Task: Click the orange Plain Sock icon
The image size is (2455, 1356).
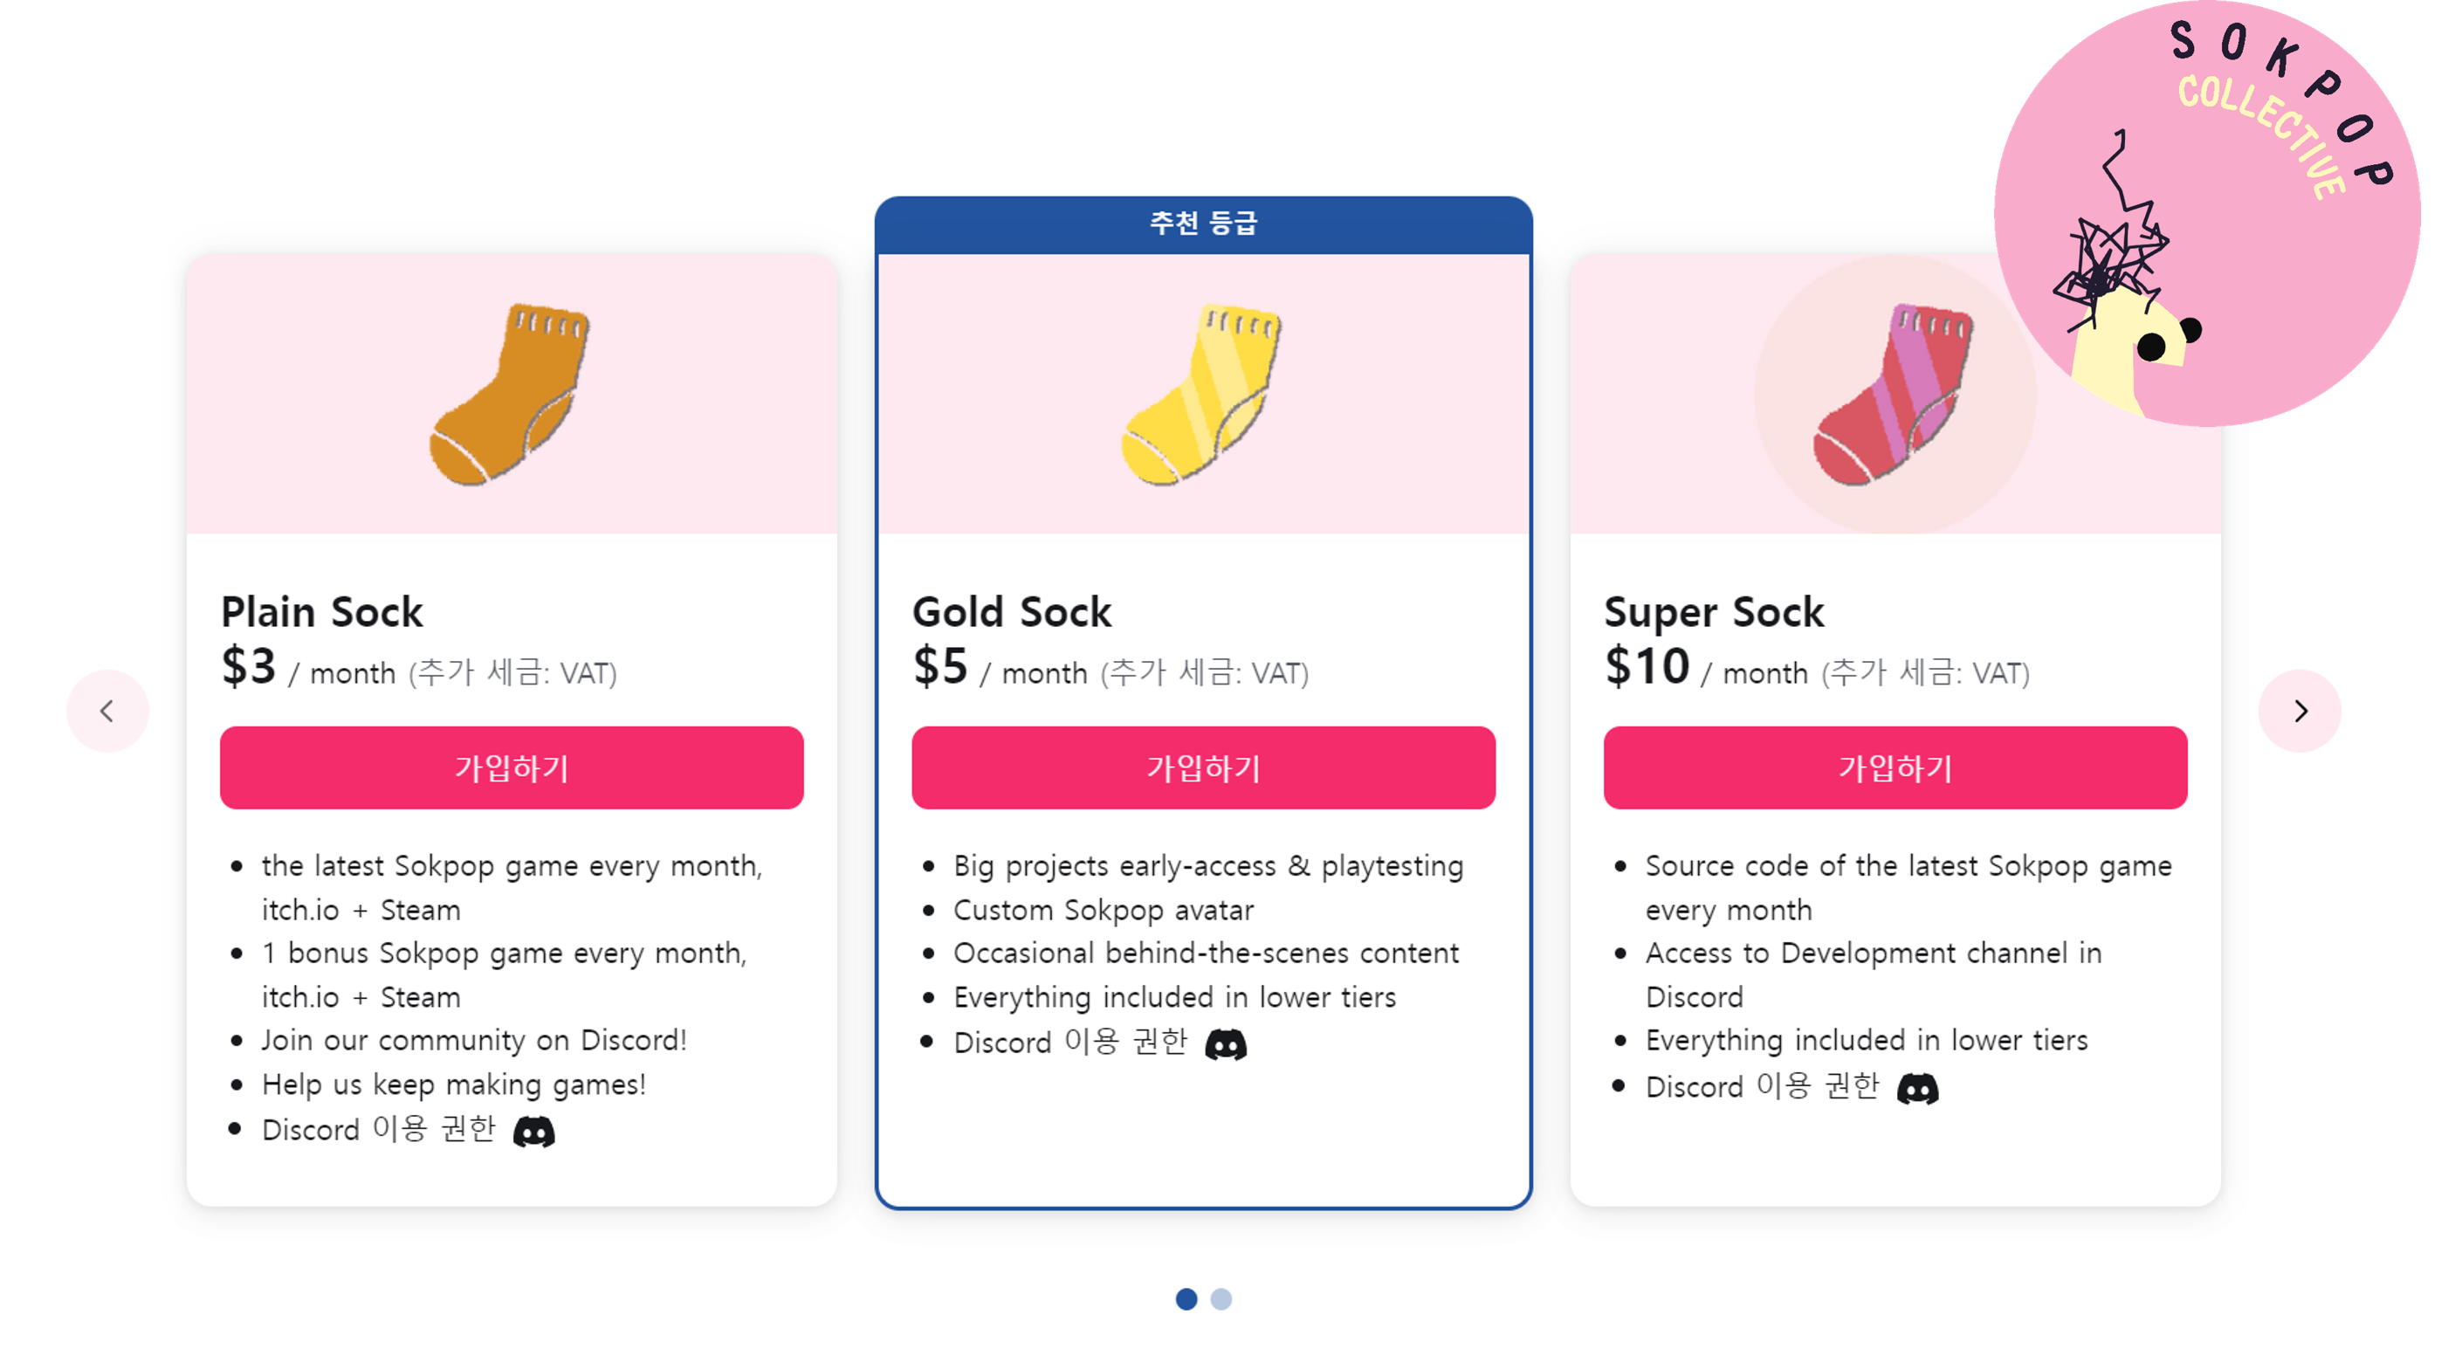Action: click(511, 394)
